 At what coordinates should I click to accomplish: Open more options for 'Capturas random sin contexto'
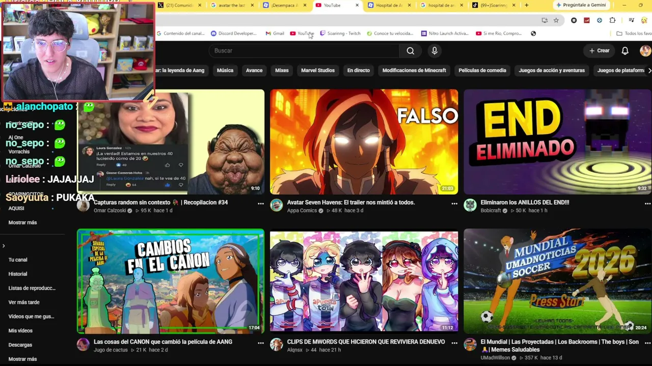[x=261, y=203]
